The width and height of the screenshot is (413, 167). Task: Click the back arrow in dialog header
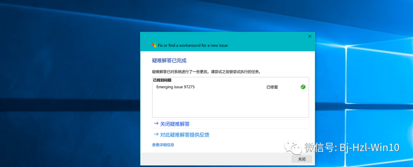point(145,45)
